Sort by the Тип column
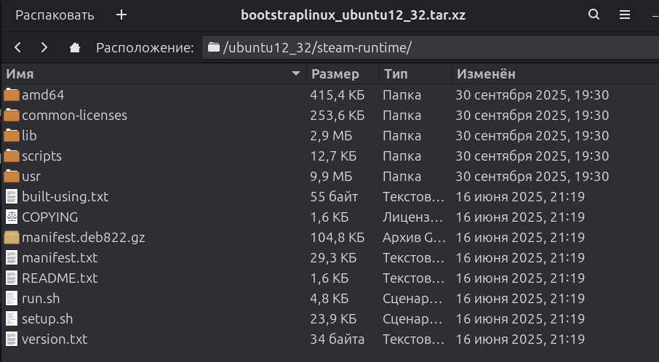This screenshot has width=659, height=362. 396,74
